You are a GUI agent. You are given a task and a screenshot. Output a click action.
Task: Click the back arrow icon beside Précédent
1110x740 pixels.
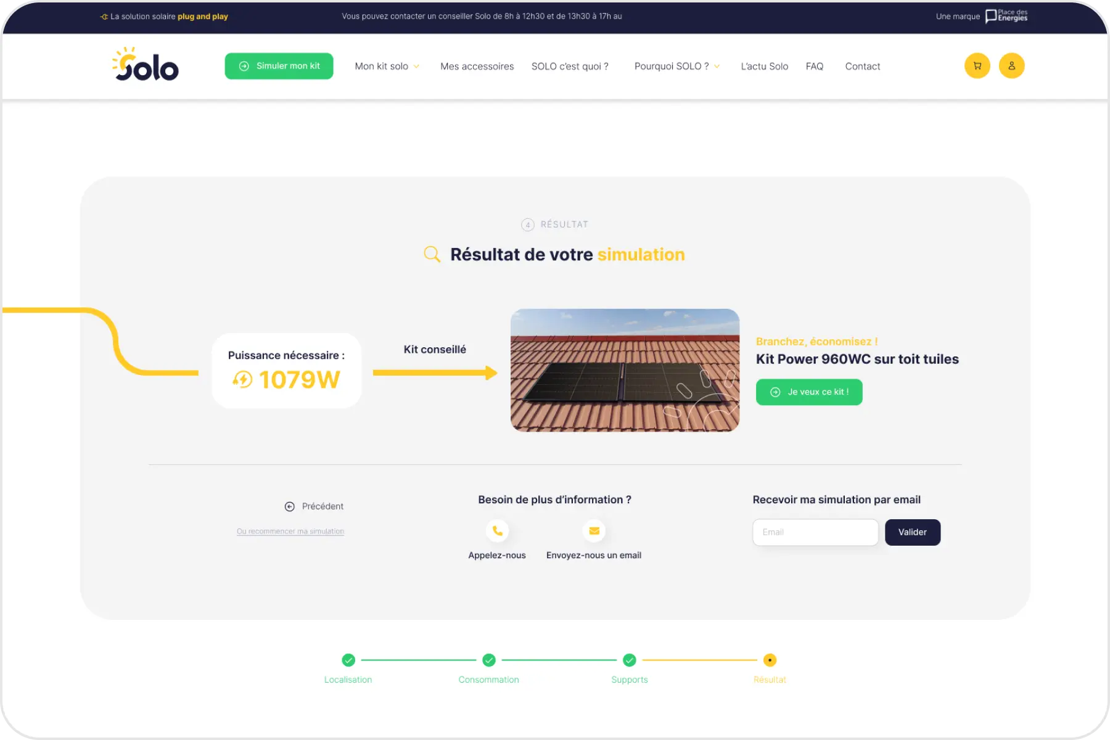click(289, 506)
